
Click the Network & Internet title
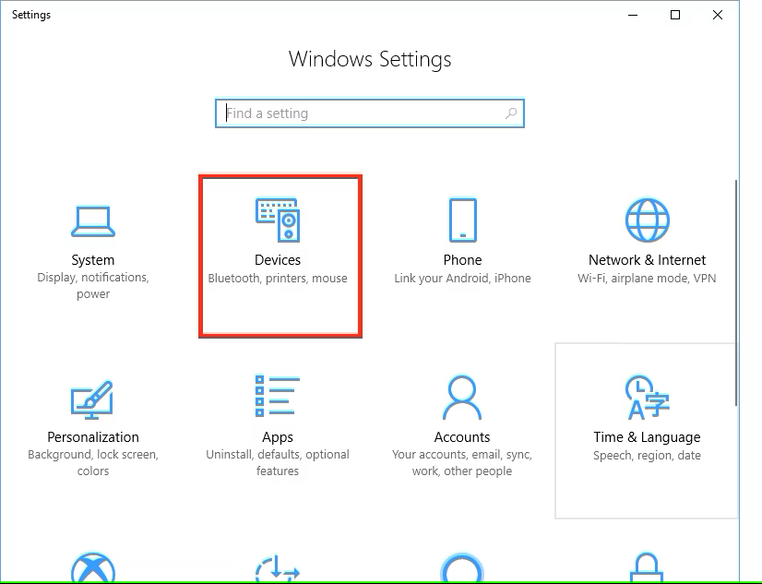pos(647,260)
